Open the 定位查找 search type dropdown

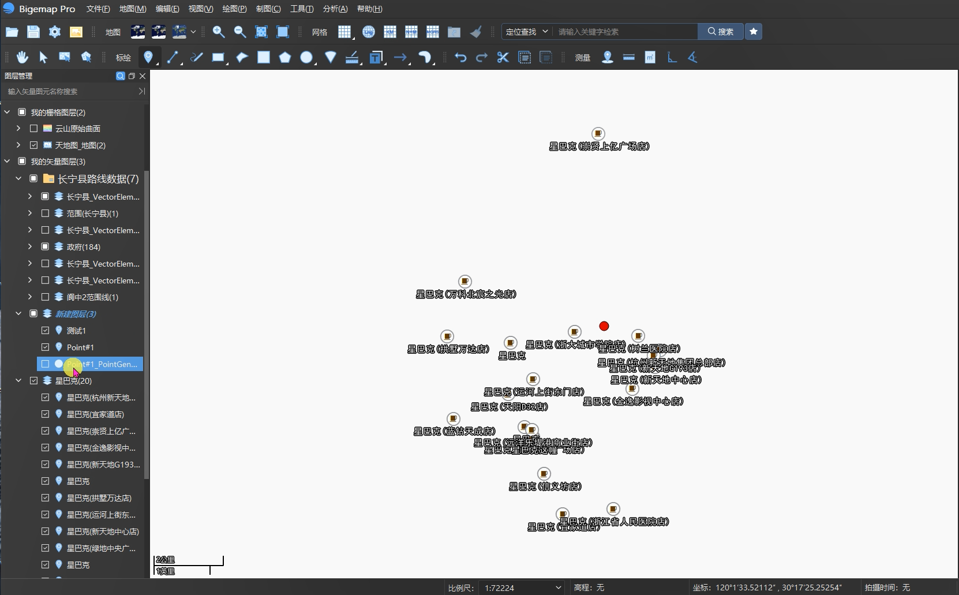527,32
